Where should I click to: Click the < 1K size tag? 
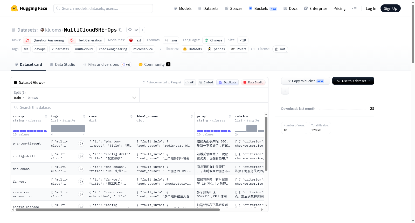243,40
